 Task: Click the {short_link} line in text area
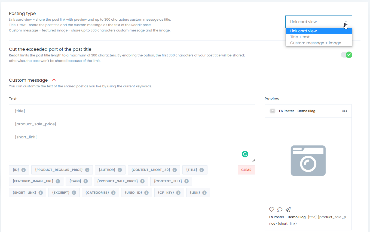coord(26,137)
